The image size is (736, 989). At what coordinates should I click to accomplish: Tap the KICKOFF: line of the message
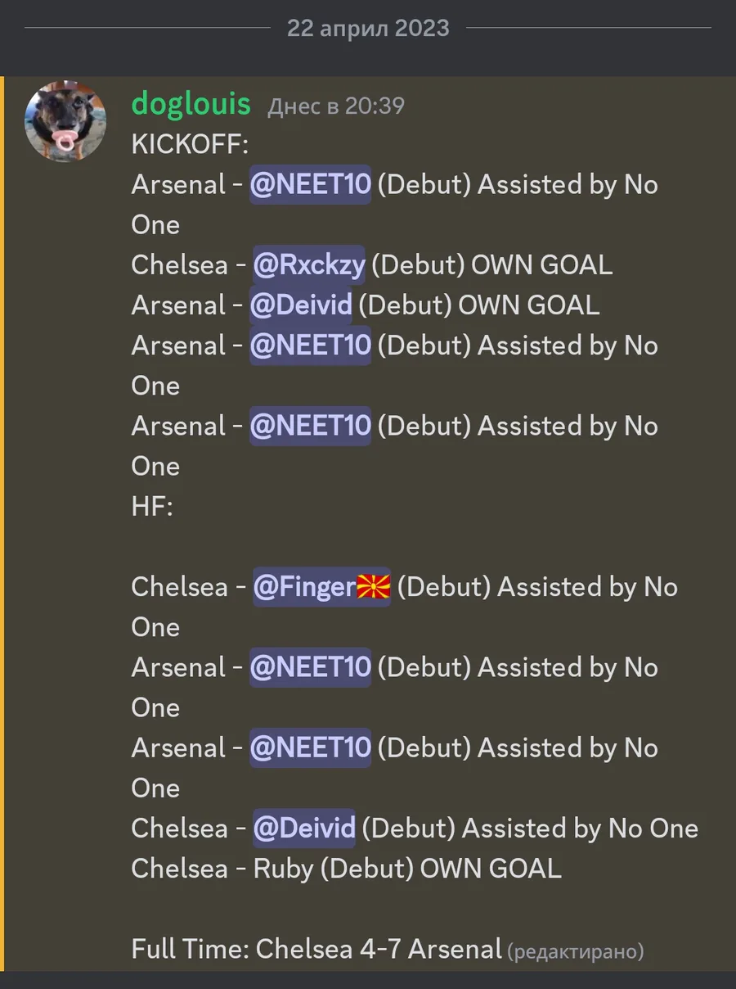pyautogui.click(x=190, y=145)
